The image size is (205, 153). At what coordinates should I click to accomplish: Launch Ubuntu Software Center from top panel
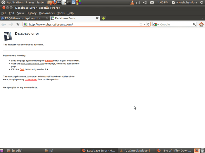coord(49,2)
